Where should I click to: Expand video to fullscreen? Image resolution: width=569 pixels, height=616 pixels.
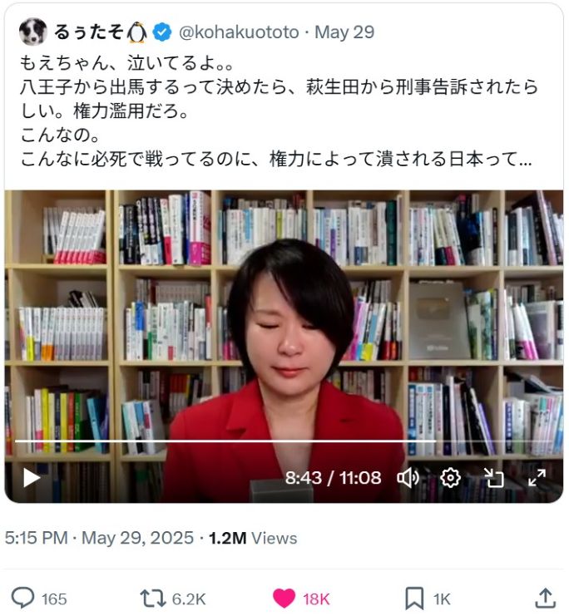(x=537, y=478)
